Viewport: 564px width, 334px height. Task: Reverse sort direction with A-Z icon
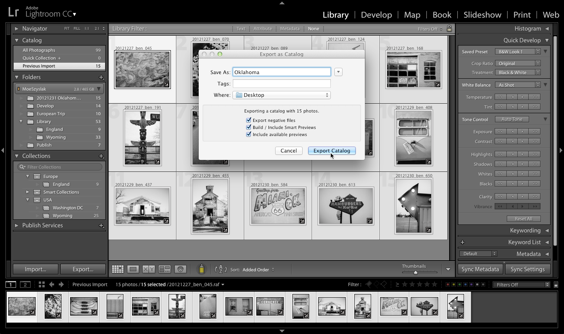click(x=221, y=270)
